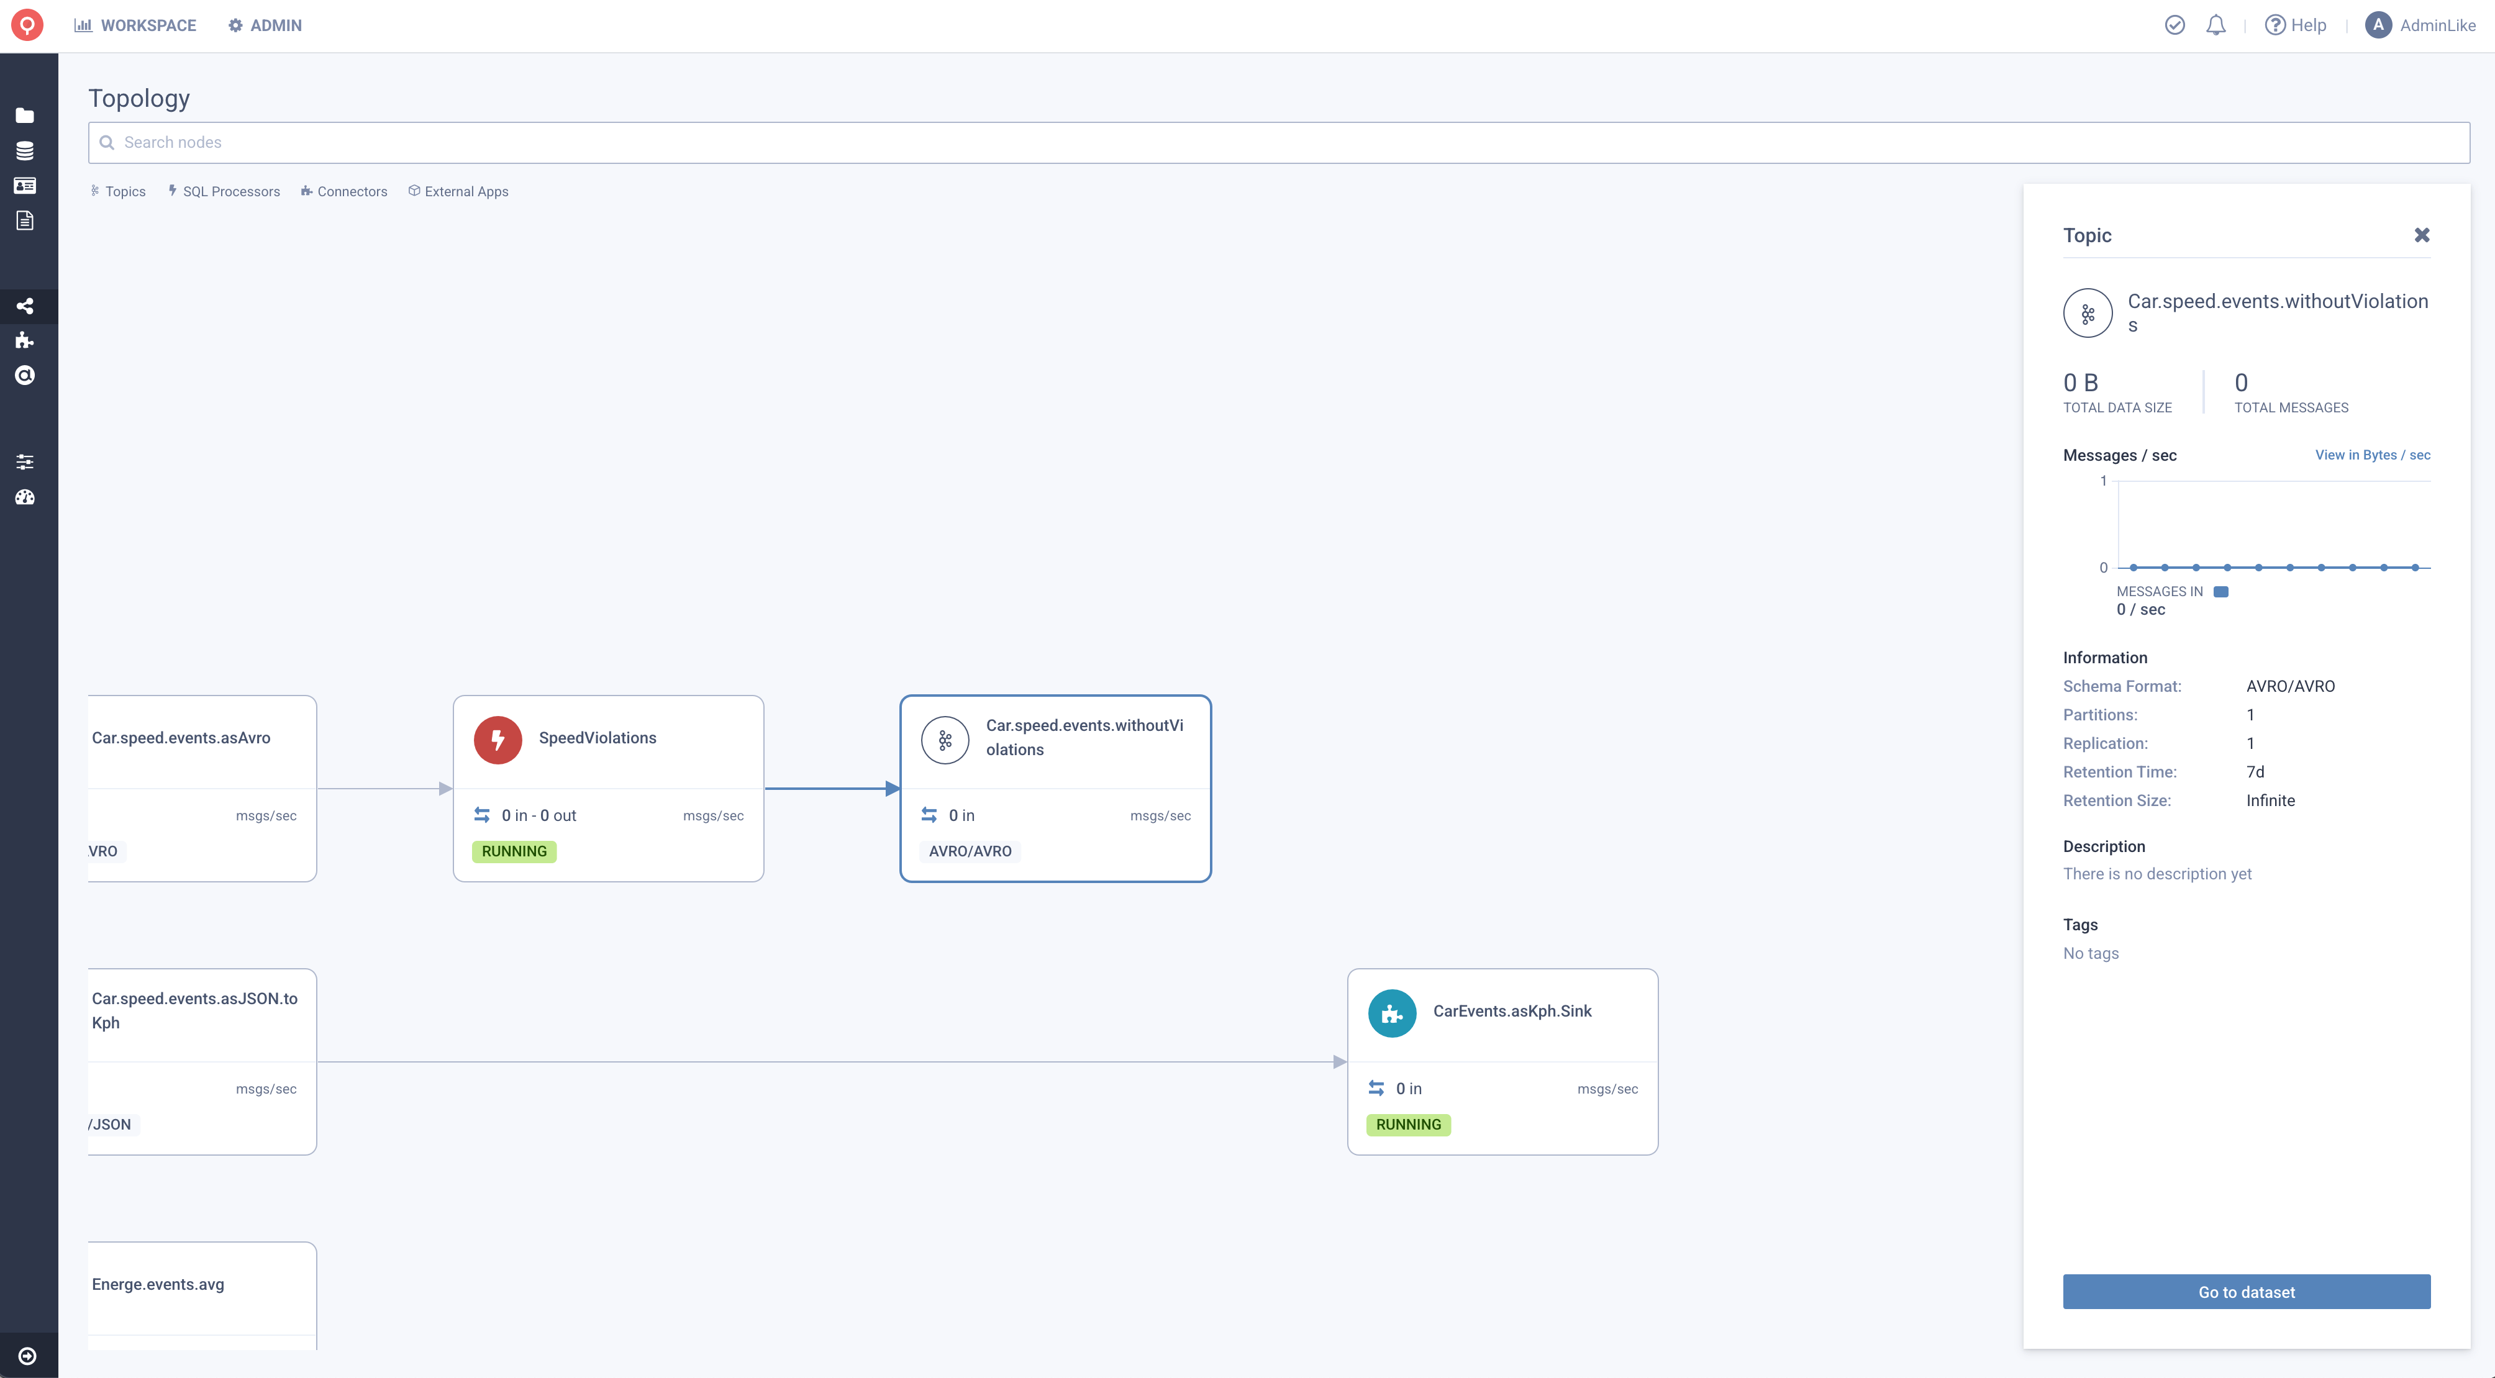Click Go to dataset button
The image size is (2495, 1378).
(x=2246, y=1292)
